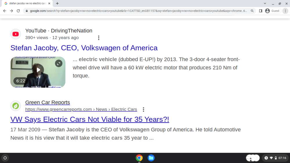Image resolution: width=290 pixels, height=163 pixels.
Task: Go forward to the next page
Action: [x=12, y=11]
